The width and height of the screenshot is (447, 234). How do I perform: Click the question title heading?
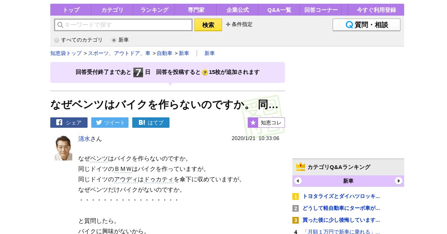[164, 104]
